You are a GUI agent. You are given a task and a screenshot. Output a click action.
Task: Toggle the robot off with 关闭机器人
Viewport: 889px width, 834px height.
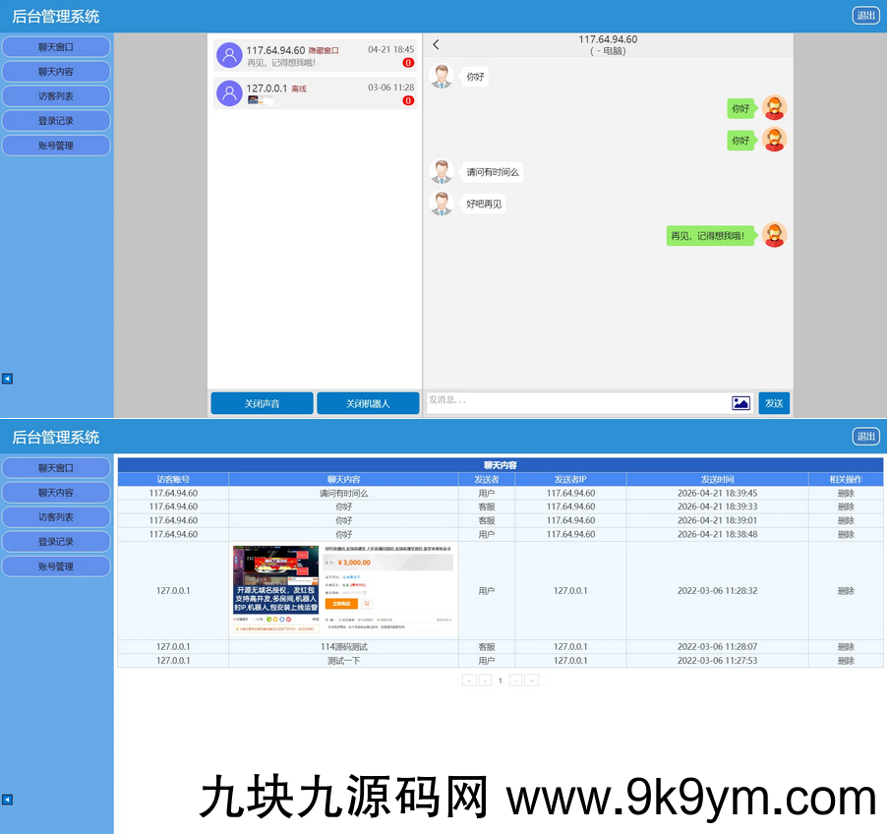[x=368, y=403]
